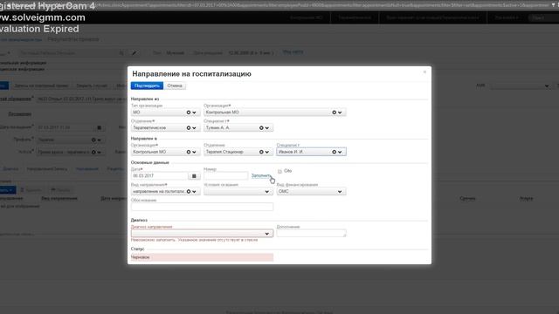Enable the Cito checkbox
Image resolution: width=559 pixels, height=314 pixels.
pos(279,171)
